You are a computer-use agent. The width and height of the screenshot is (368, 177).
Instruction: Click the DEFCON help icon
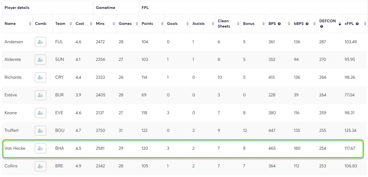coord(321,27)
